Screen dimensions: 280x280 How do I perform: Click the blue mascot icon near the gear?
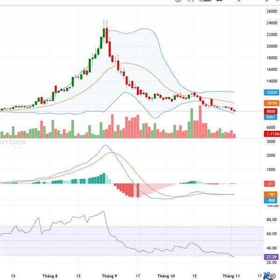pos(267,276)
